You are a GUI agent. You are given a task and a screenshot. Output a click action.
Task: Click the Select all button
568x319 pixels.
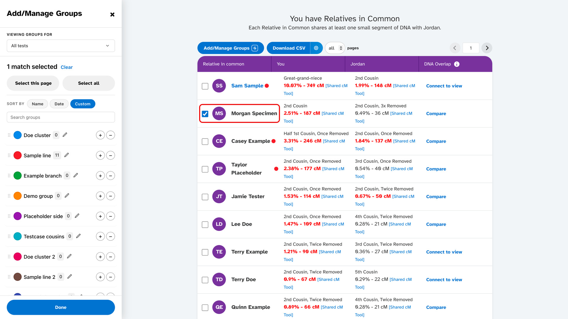coord(89,83)
